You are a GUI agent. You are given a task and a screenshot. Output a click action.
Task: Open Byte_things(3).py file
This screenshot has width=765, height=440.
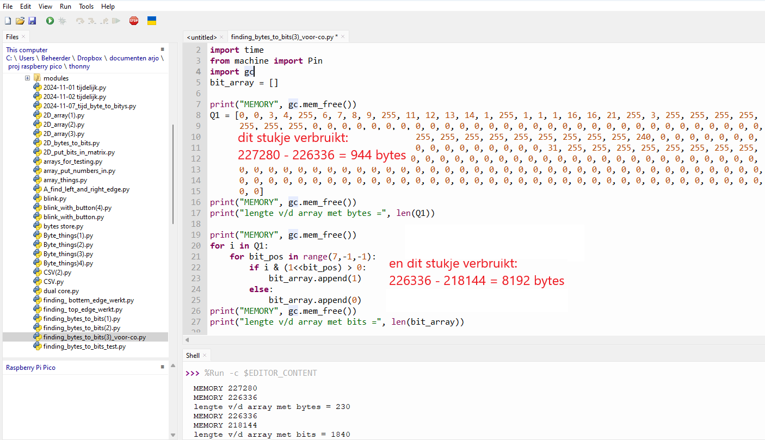pyautogui.click(x=68, y=254)
